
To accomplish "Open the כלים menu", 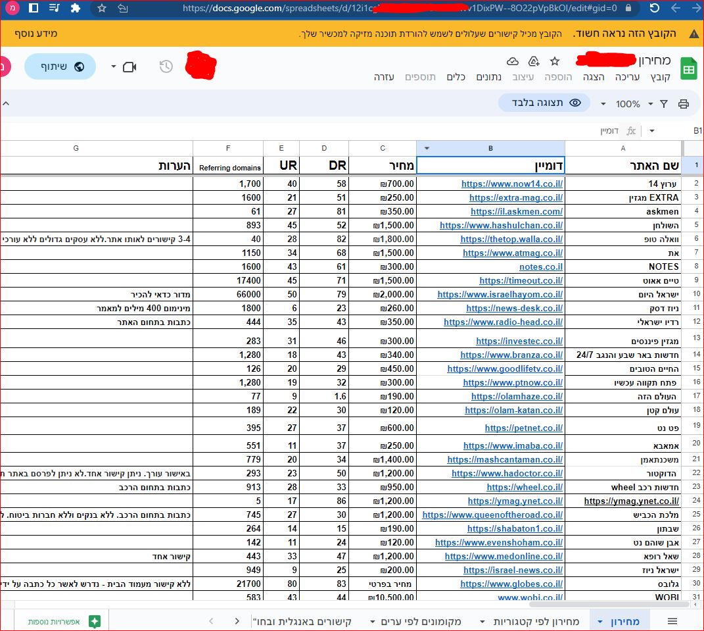I will click(x=456, y=77).
